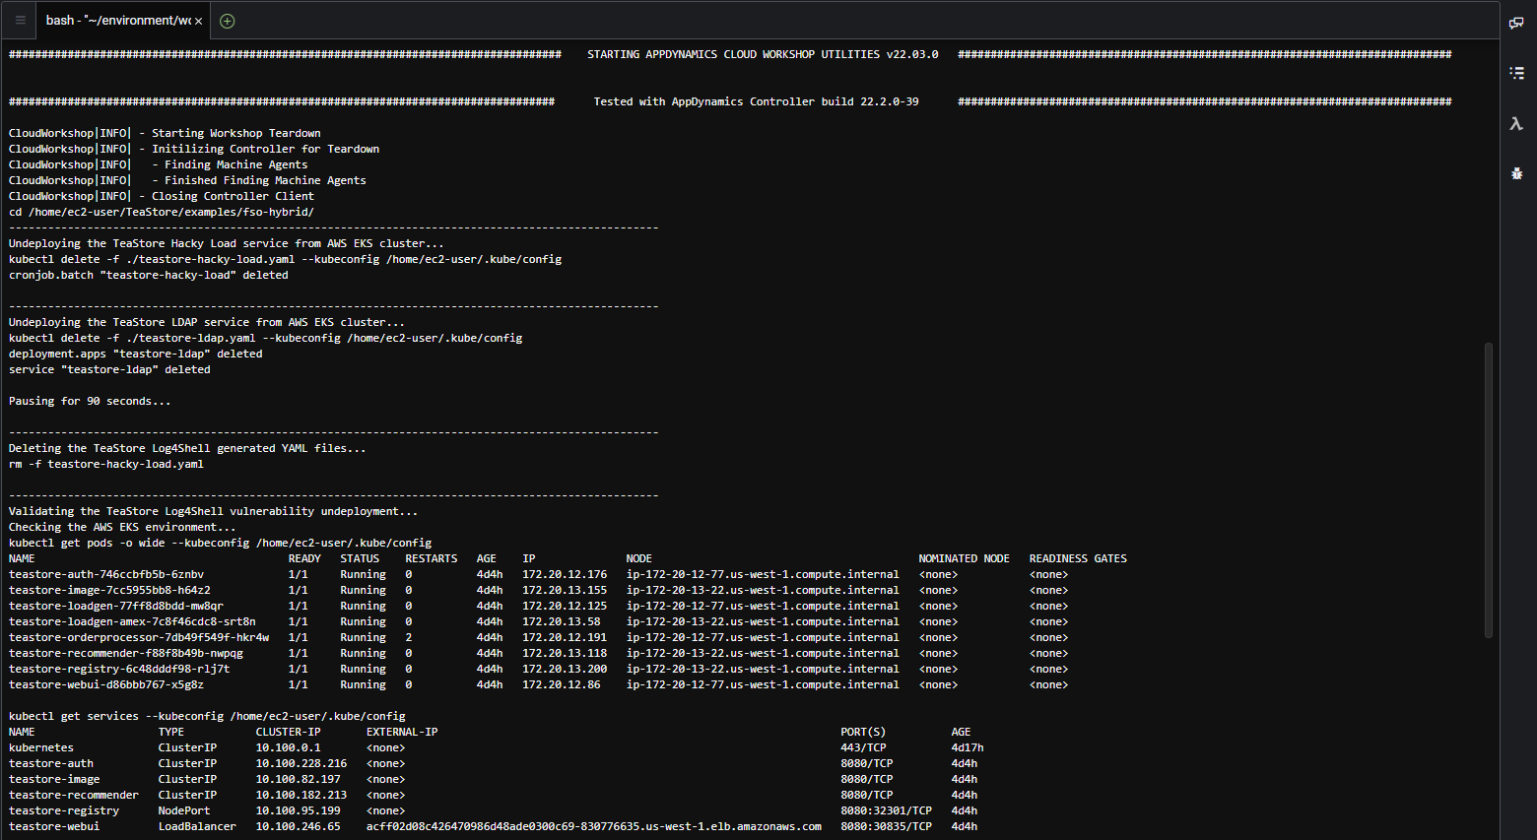This screenshot has width=1537, height=840.
Task: Click the 'LoadBalancer' service type
Action: pos(197,826)
